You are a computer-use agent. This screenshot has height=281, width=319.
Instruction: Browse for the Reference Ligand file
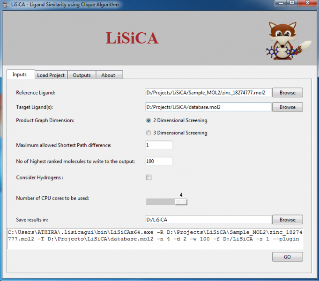(x=287, y=93)
